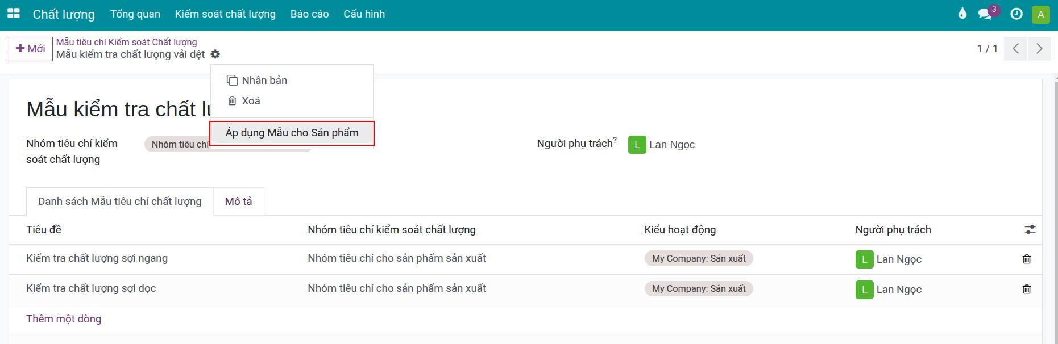
Task: Delete row Kiểm tra chất lượng sợi dọc
Action: [1027, 289]
